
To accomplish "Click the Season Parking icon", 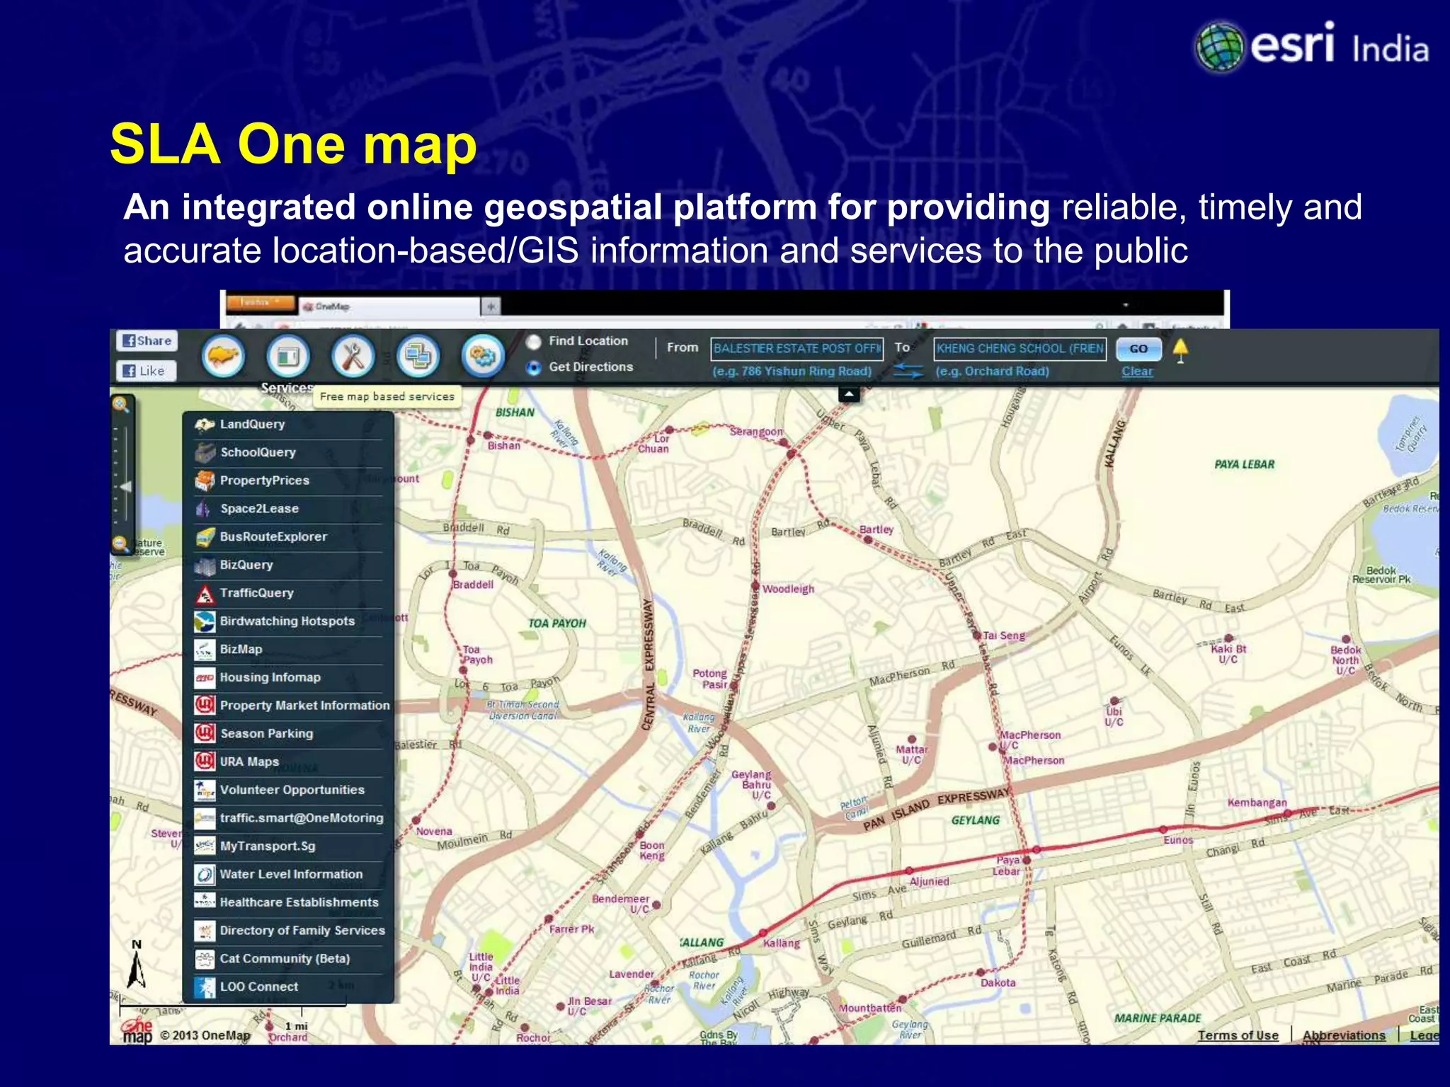I will [205, 733].
